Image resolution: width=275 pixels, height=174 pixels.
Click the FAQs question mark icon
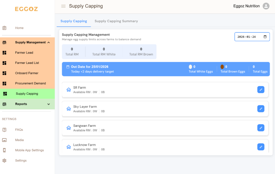point(4,130)
